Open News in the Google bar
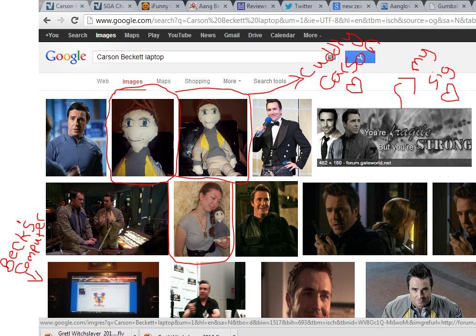476x336 pixels. click(x=208, y=35)
